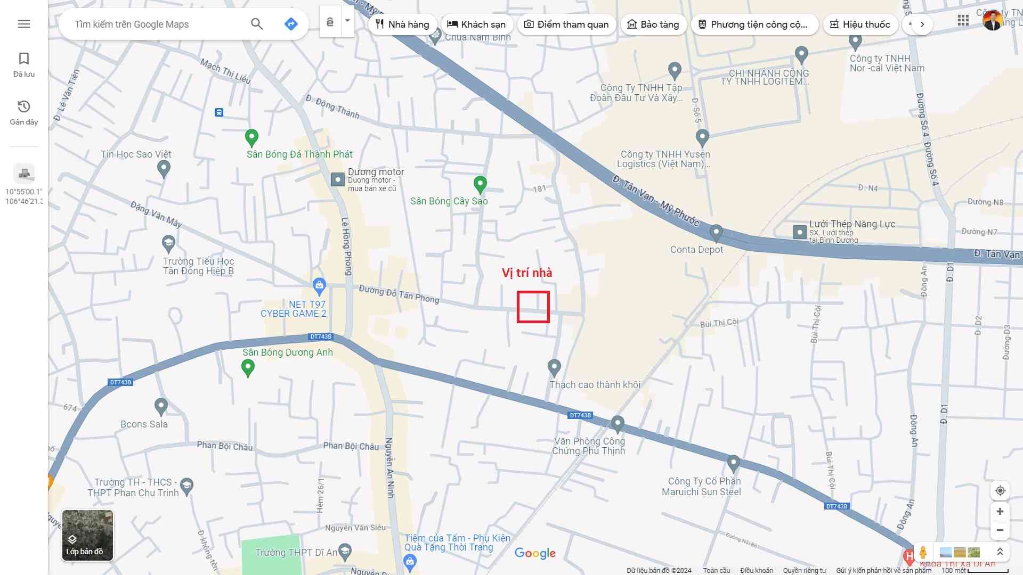This screenshot has height=575, width=1023.
Task: Click the Hiệu thuốc chip button
Action: coord(860,24)
